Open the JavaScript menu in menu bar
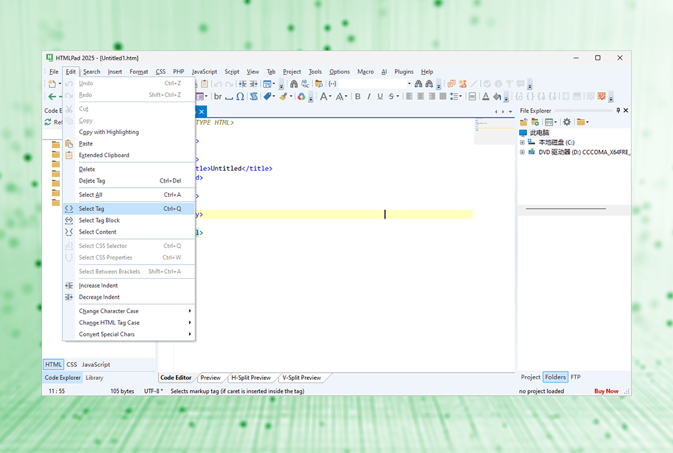673x453 pixels. 204,72
